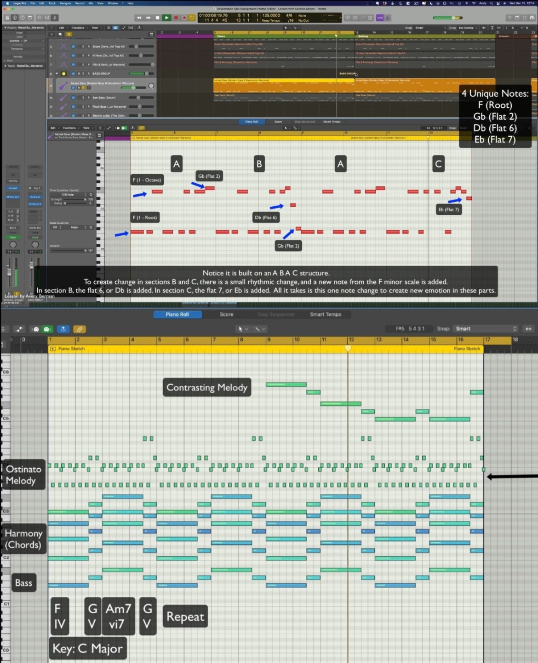Expand the Track inspector disclosure triangle
Screen dimensions: 538x663
click(6, 66)
